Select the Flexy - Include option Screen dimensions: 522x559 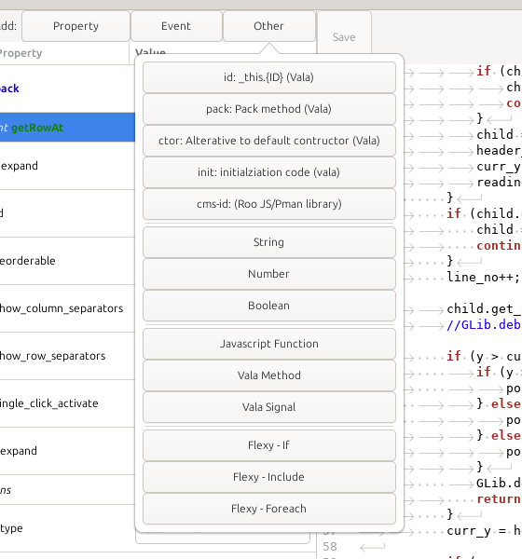pyautogui.click(x=269, y=477)
